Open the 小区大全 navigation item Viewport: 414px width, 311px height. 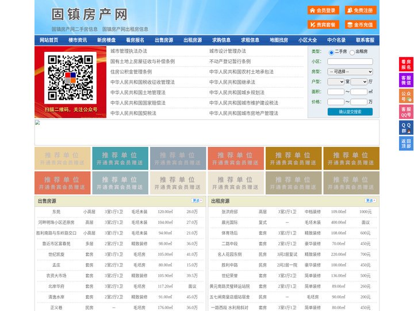tap(308, 40)
